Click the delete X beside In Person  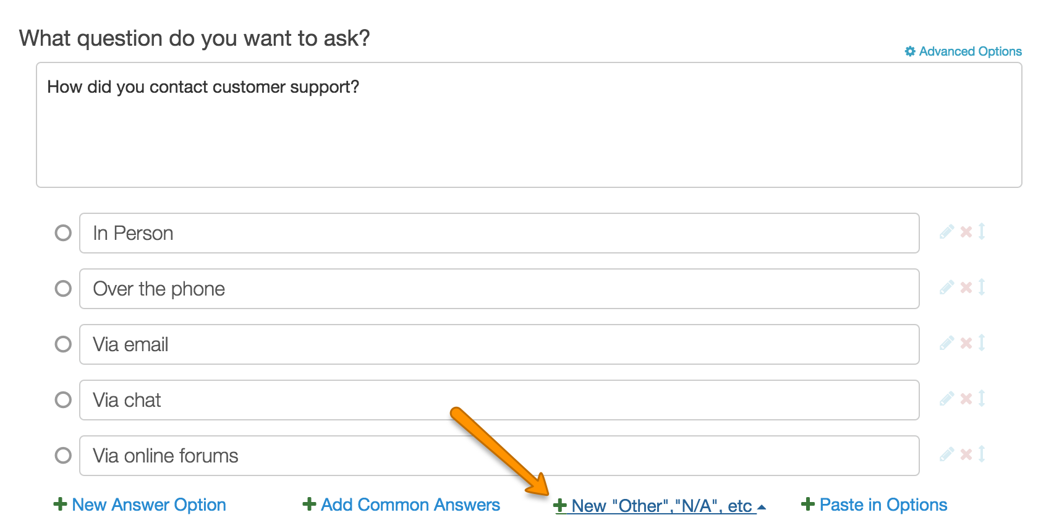(x=966, y=232)
